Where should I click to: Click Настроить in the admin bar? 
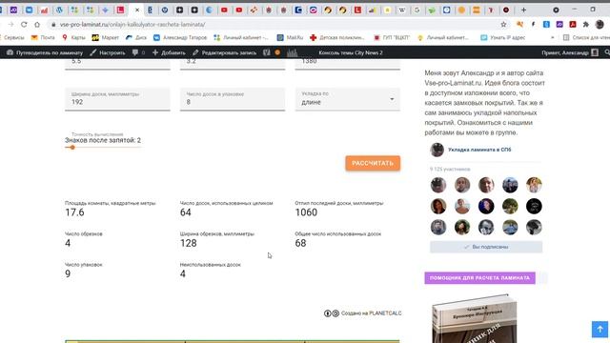(x=108, y=52)
